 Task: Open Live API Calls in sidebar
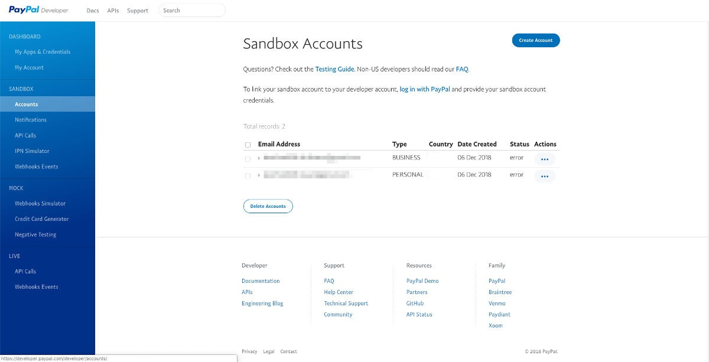coord(25,272)
